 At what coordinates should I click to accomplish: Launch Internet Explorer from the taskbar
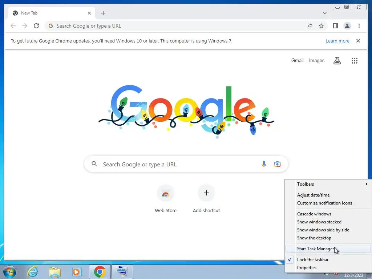[x=32, y=272]
